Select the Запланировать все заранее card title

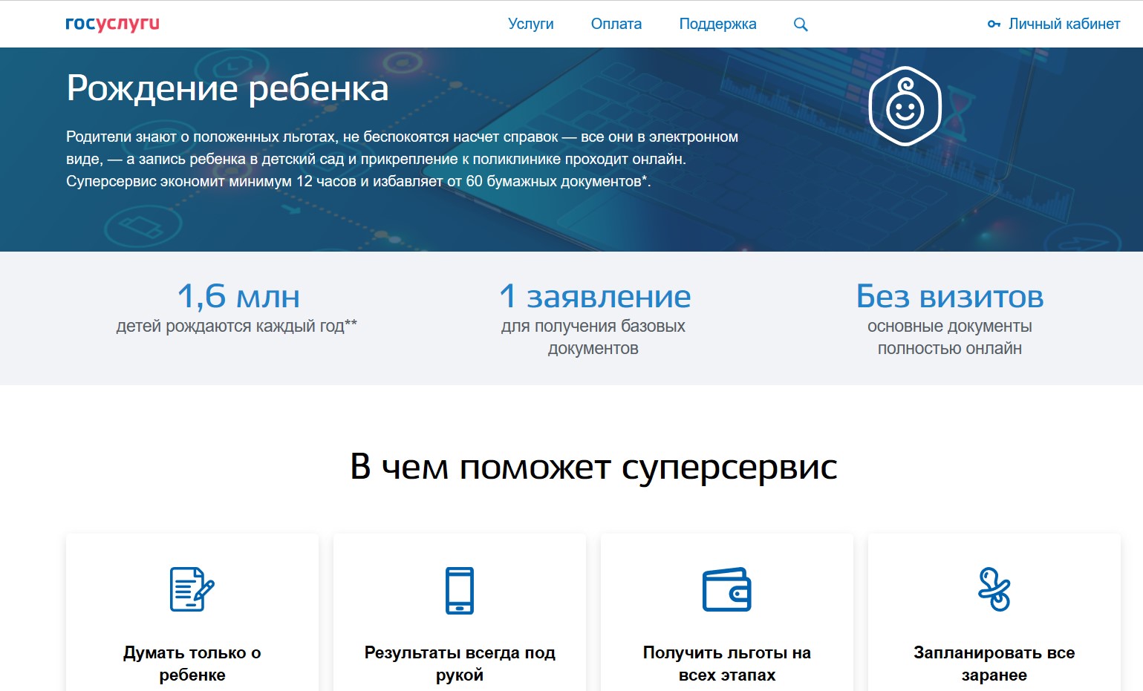(x=994, y=664)
